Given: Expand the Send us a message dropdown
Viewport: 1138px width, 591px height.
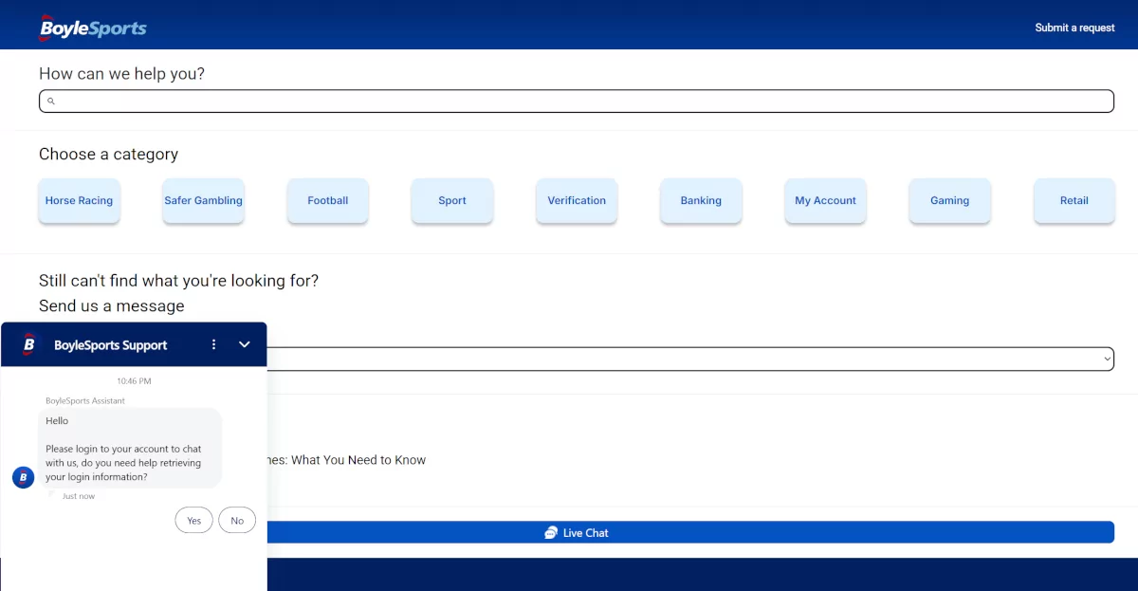Looking at the screenshot, I should pyautogui.click(x=690, y=359).
